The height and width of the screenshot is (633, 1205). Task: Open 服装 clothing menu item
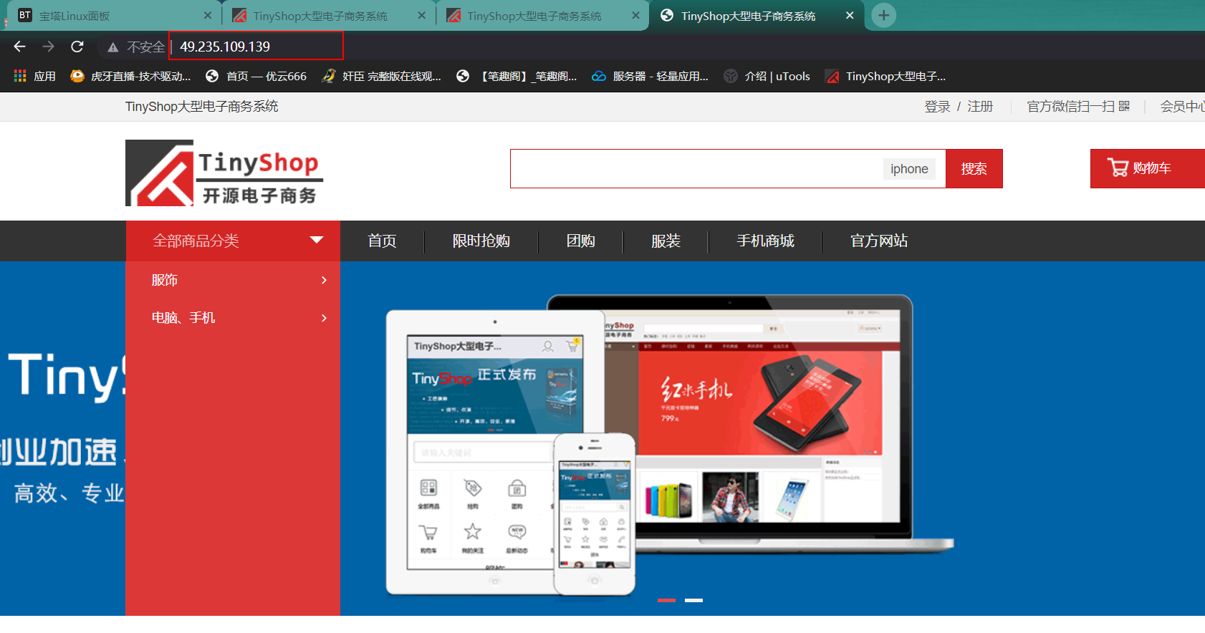[666, 241]
